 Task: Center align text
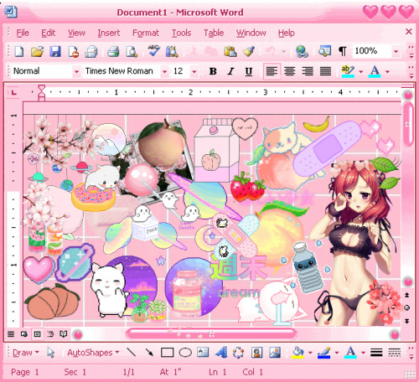pos(290,71)
